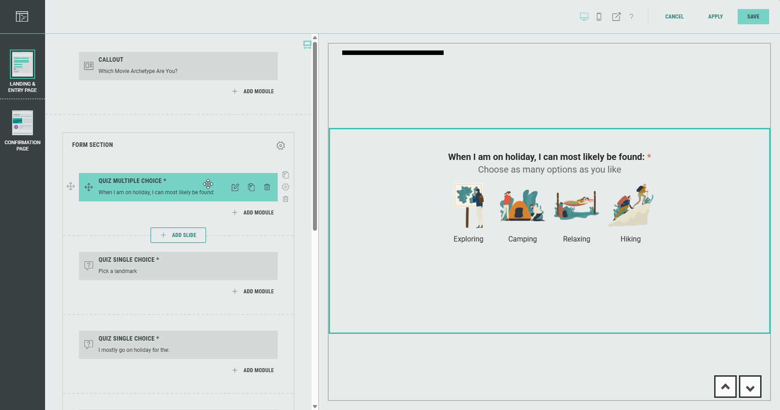Switch to desktop preview mode

point(584,17)
